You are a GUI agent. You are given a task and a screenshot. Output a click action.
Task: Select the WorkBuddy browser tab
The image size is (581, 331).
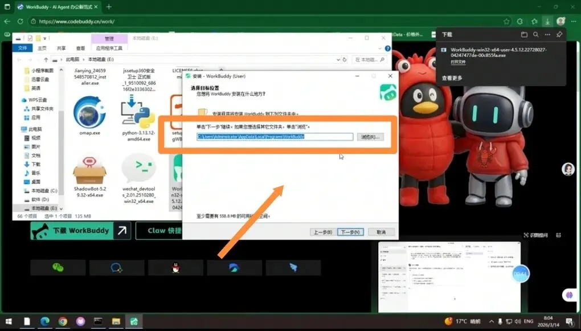point(58,7)
